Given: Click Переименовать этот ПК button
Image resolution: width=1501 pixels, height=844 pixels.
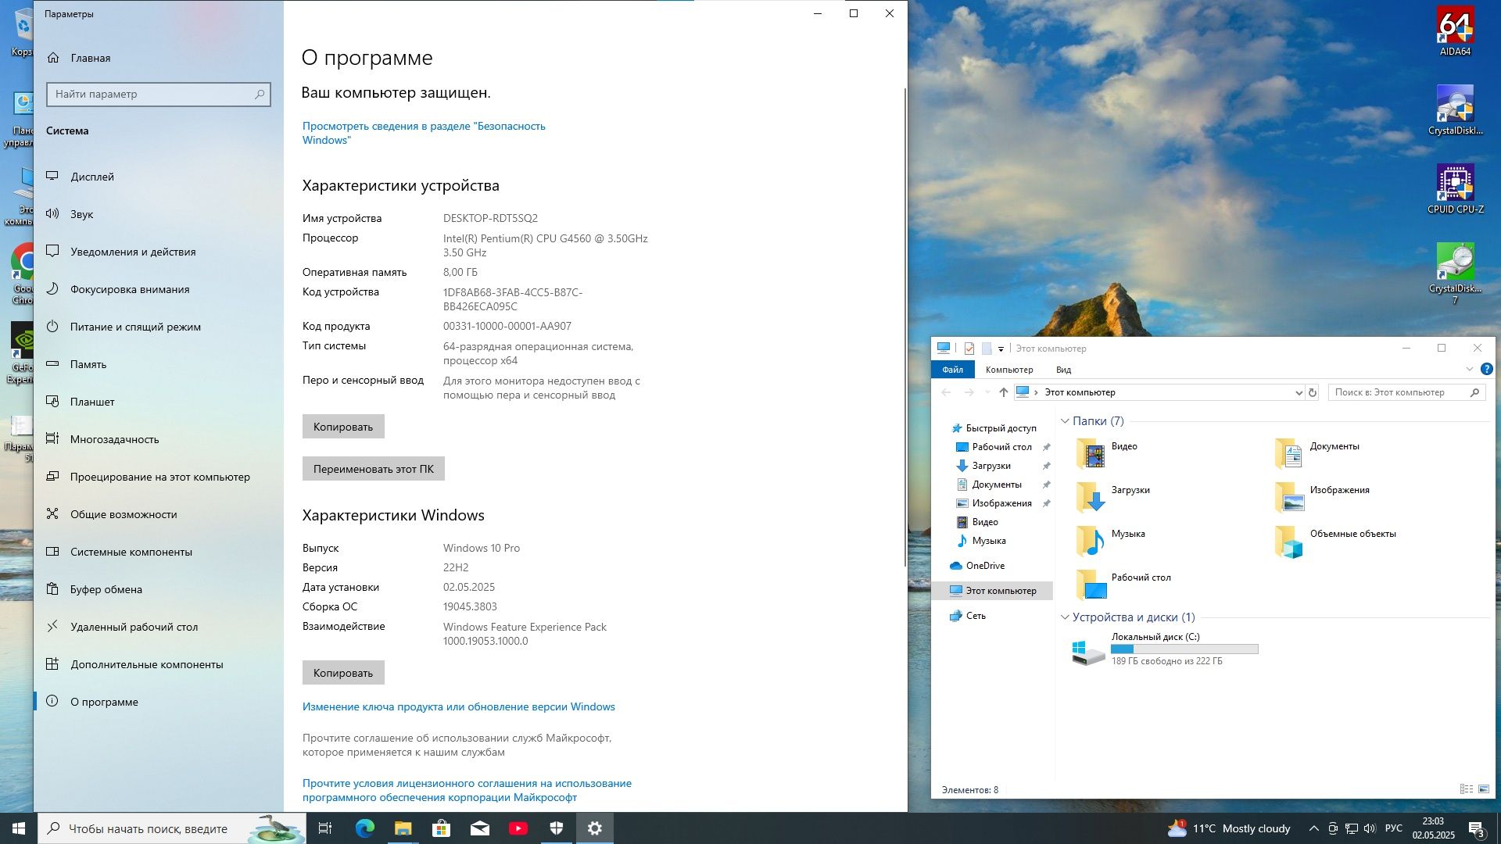Looking at the screenshot, I should (x=373, y=469).
